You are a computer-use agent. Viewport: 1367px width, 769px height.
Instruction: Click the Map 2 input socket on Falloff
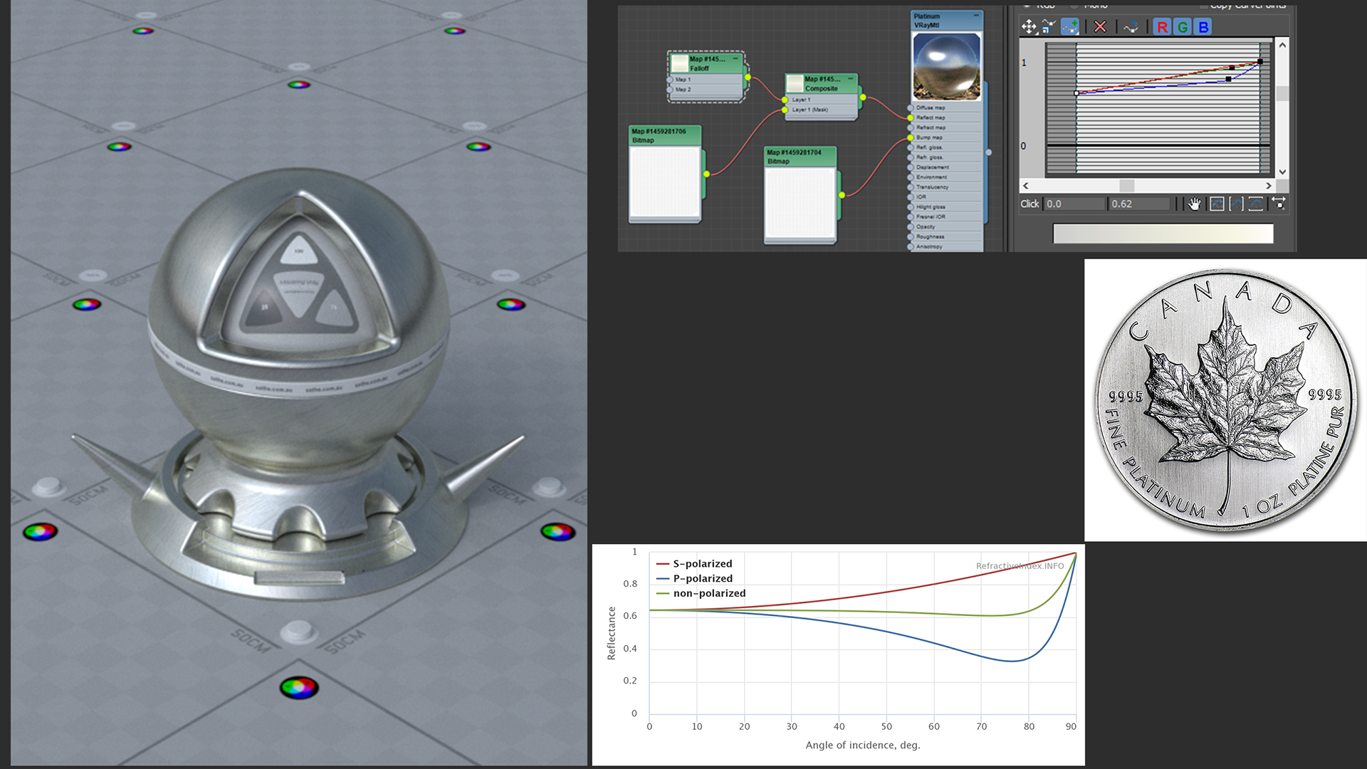671,90
